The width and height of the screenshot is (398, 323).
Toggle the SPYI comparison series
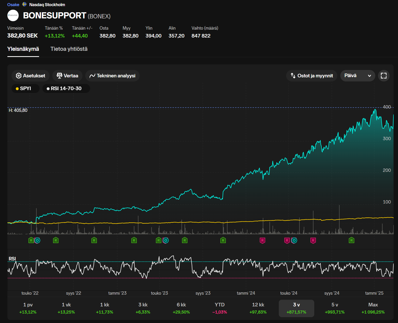tap(25, 89)
